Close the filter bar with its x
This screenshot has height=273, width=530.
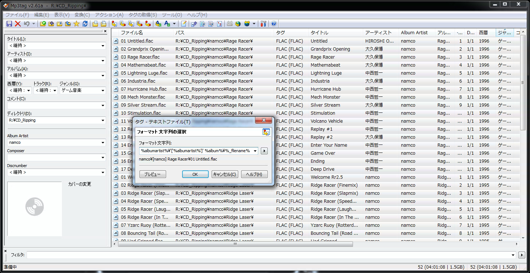tap(5, 251)
